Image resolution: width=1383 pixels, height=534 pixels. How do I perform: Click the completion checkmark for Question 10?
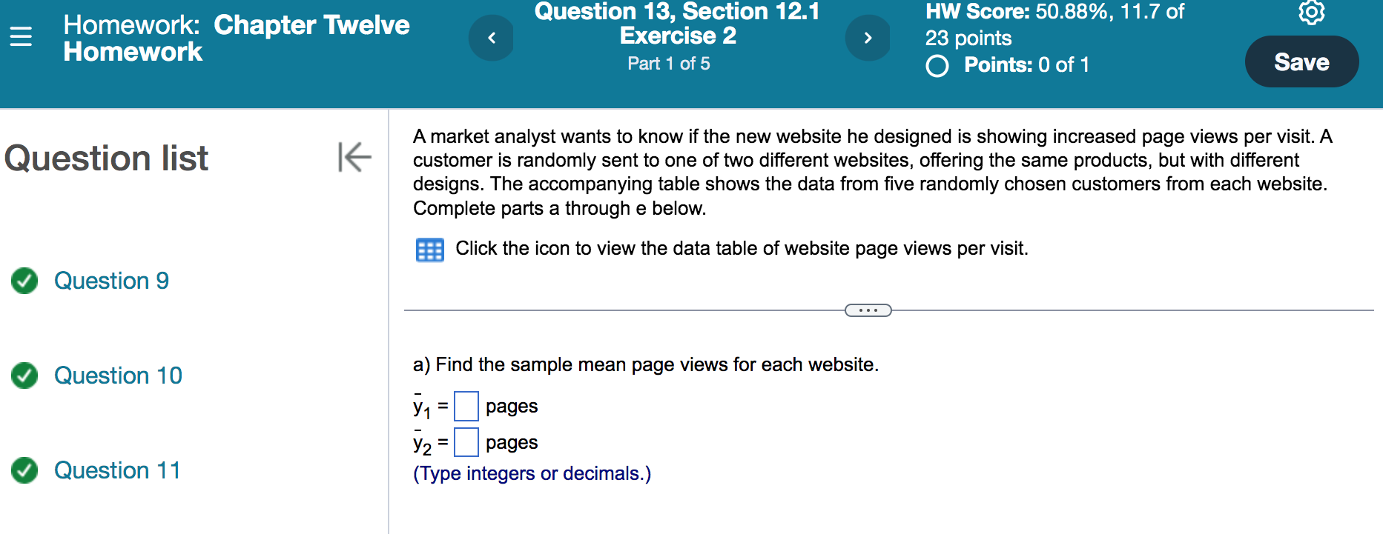tap(24, 376)
